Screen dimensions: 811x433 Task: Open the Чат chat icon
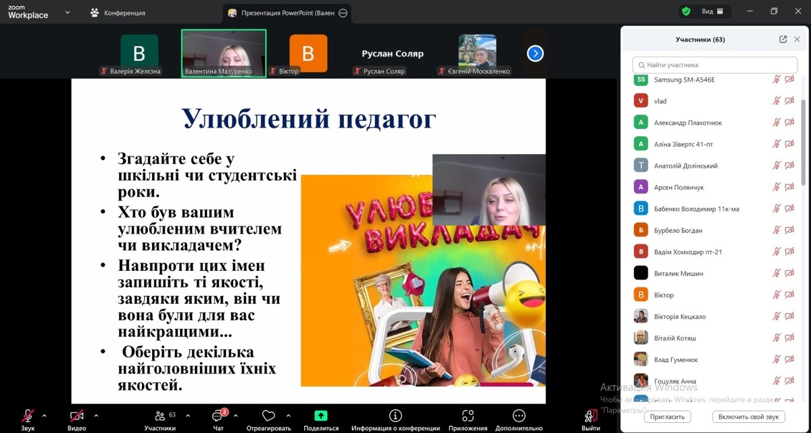pyautogui.click(x=218, y=416)
